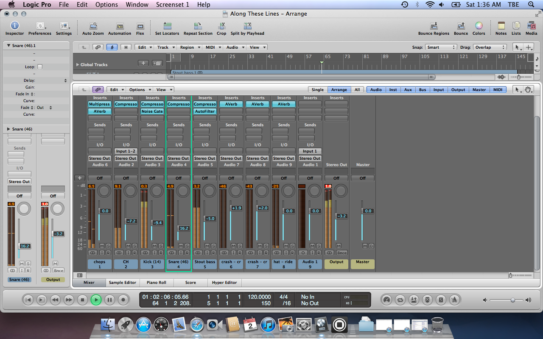Screen dimensions: 543x339
Task: Toggle the Aux channel filter button
Action: 408,90
